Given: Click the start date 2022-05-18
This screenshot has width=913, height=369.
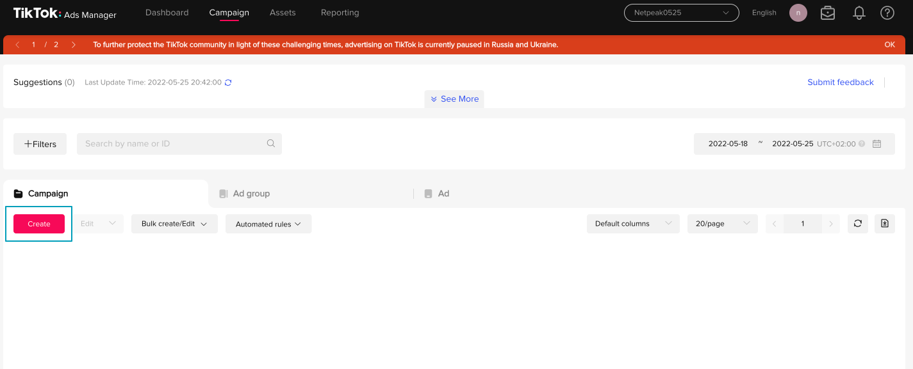Looking at the screenshot, I should (728, 144).
